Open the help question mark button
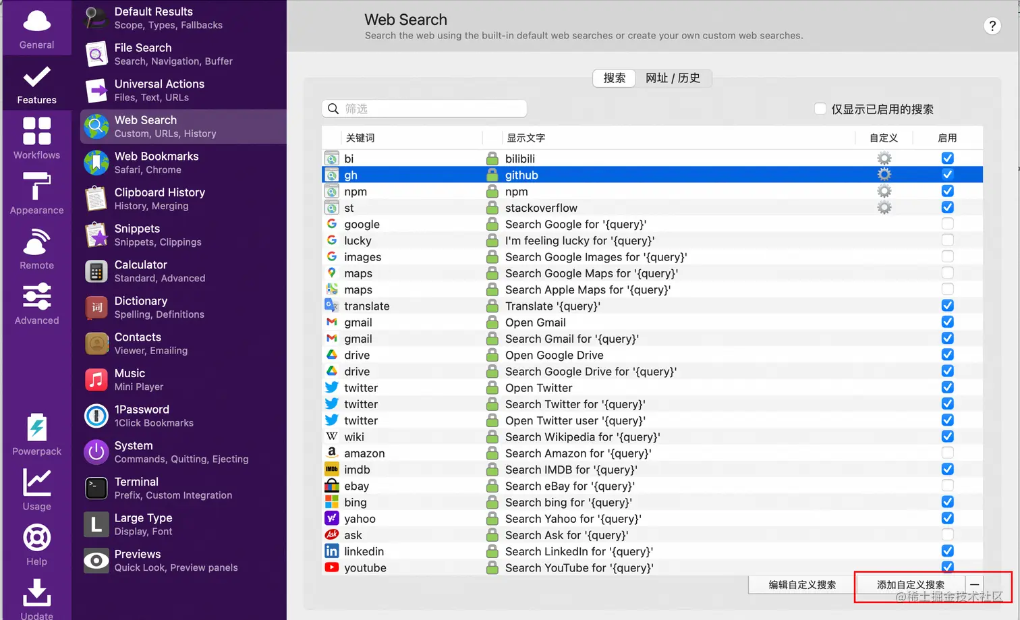 992,26
